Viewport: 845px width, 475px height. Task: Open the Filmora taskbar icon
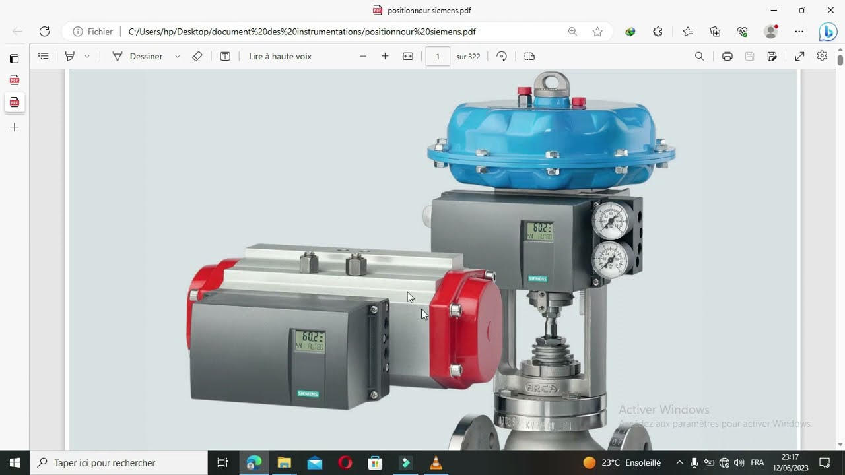[405, 463]
